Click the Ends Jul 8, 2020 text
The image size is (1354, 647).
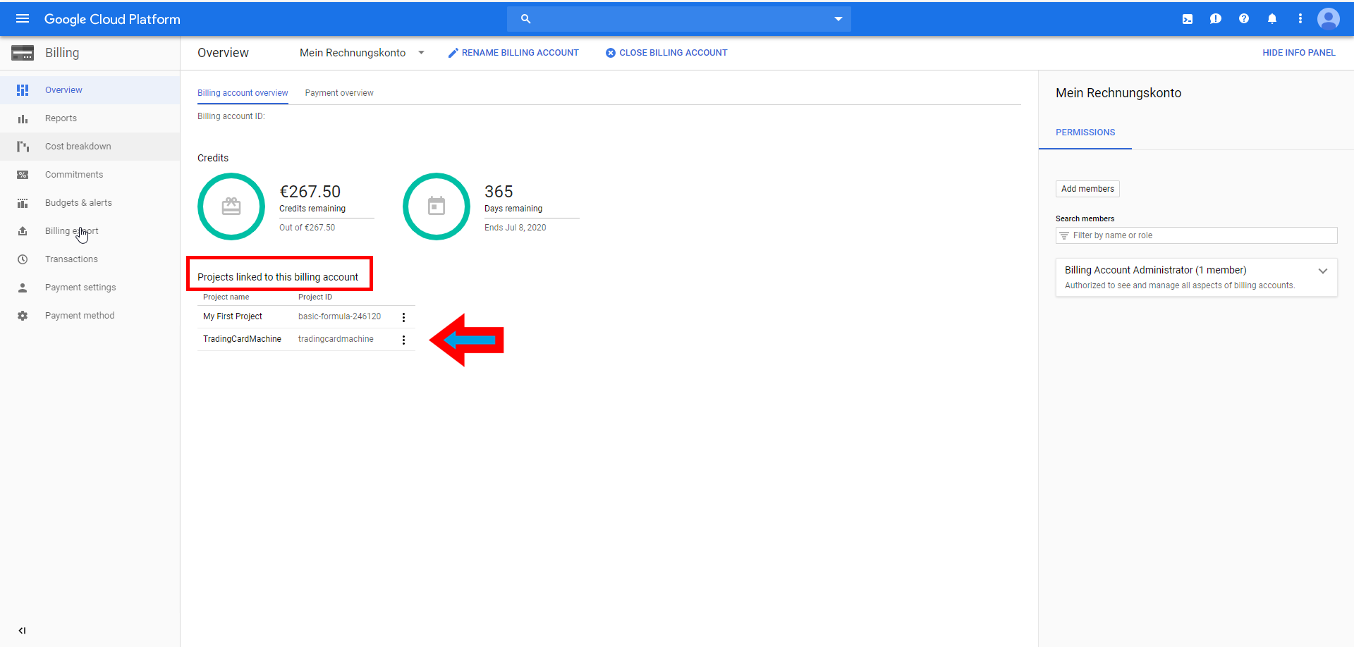coord(515,228)
